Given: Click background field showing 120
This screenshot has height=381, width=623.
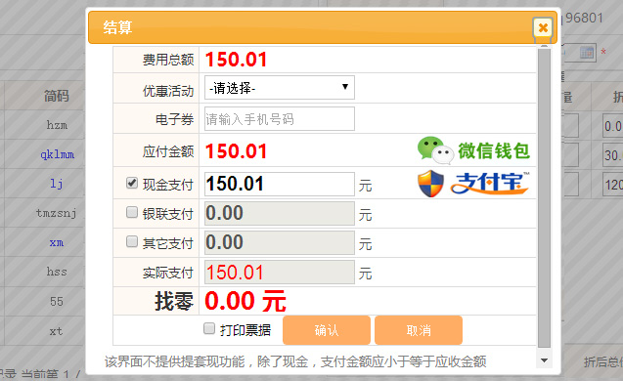Looking at the screenshot, I should 613,185.
